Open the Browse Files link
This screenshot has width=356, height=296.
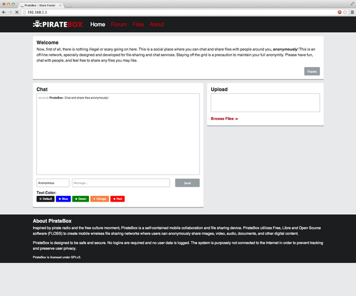click(x=224, y=119)
